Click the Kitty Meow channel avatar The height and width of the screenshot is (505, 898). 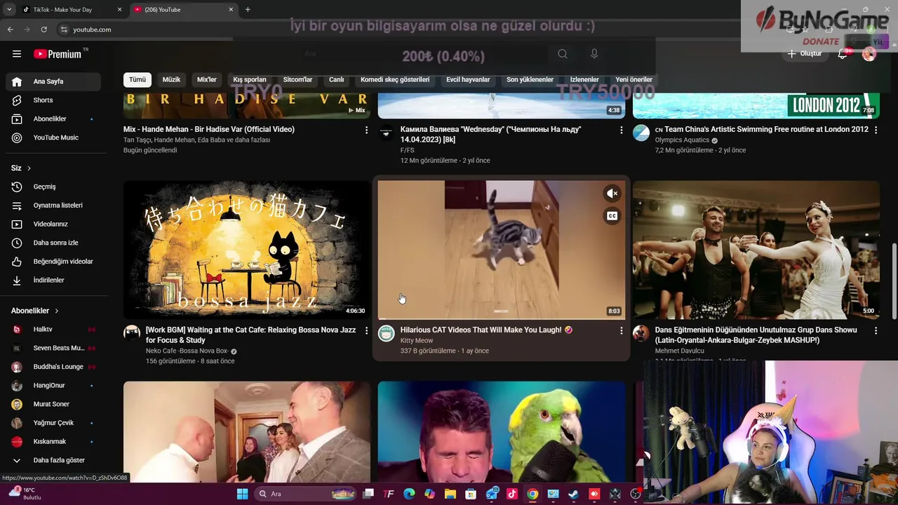[x=387, y=333]
